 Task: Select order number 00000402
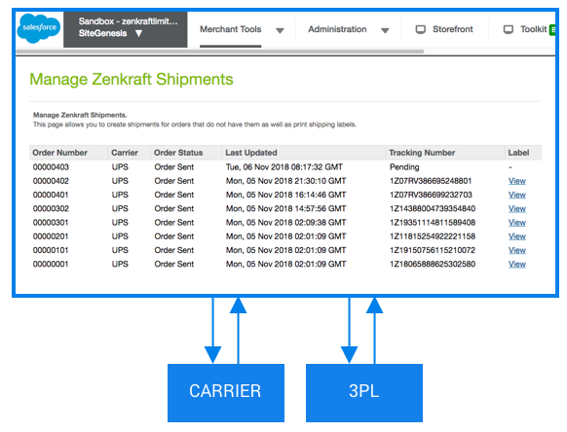(51, 181)
